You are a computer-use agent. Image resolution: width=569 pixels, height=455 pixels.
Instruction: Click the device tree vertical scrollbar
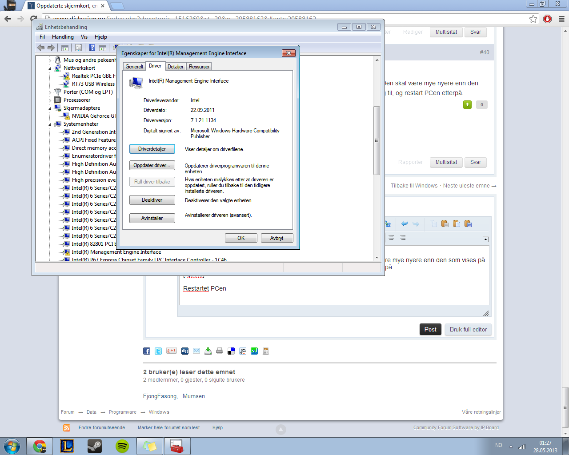(x=377, y=140)
